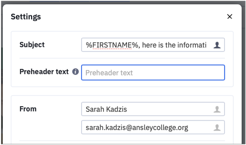Place cursor after 'informati' in the Subject
Viewport: 246px width, 145px height.
tap(206, 45)
